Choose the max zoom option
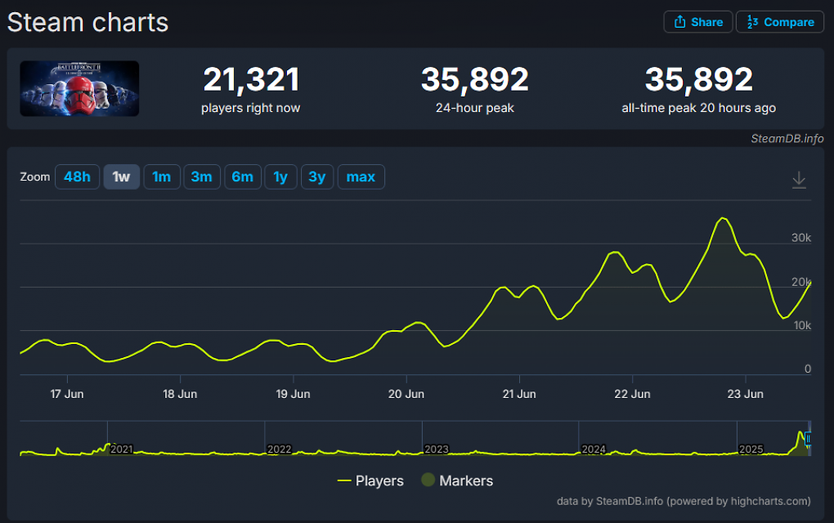The width and height of the screenshot is (834, 523). coord(361,177)
